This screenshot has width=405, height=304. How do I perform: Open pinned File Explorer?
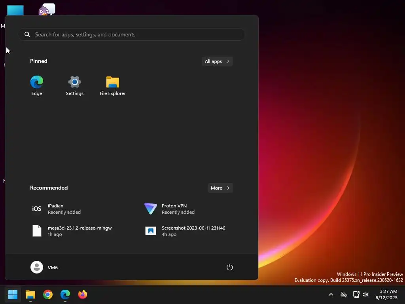pyautogui.click(x=113, y=85)
